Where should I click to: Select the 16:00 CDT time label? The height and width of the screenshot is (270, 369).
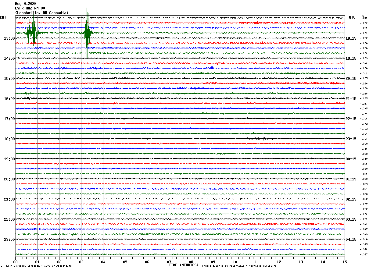(x=9, y=99)
